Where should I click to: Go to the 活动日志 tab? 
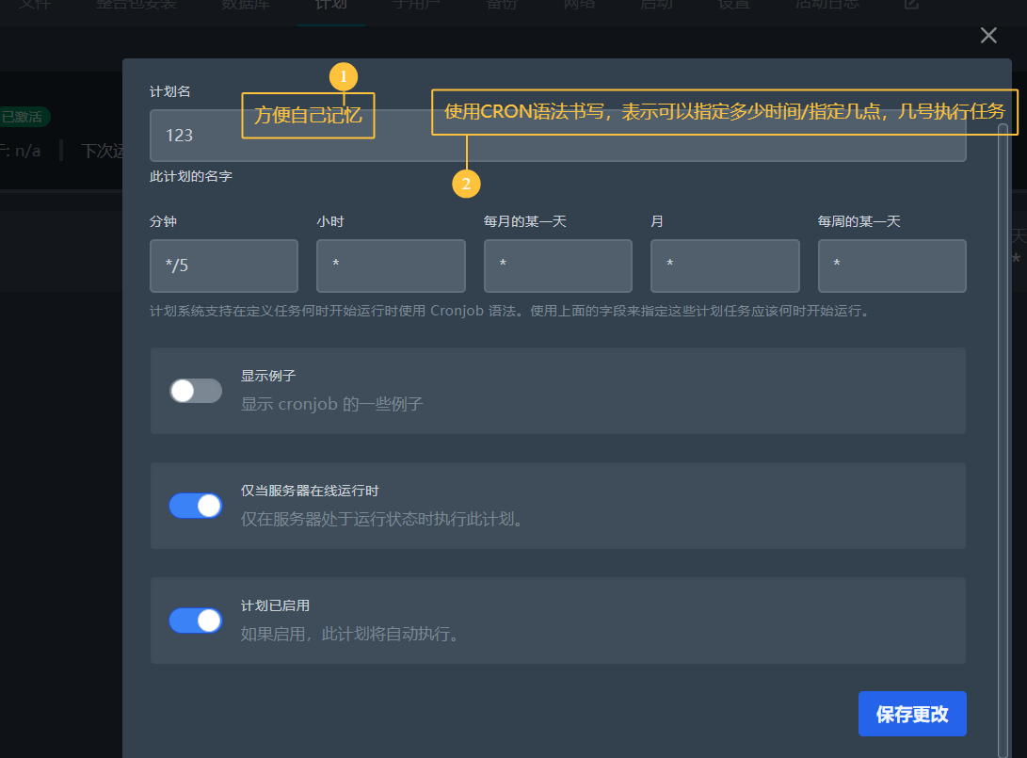pos(826,4)
